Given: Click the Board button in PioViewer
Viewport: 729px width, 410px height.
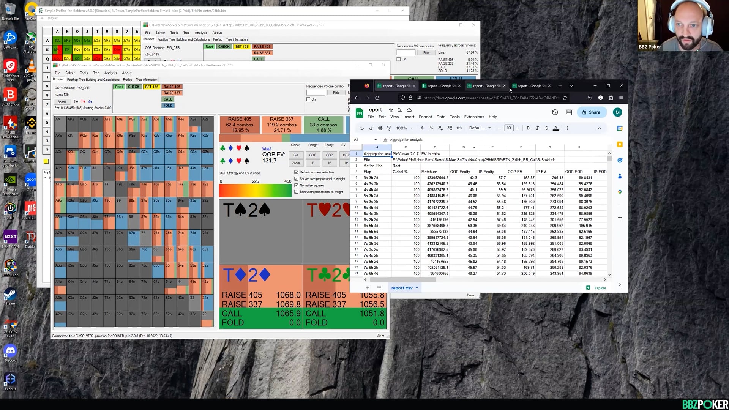Looking at the screenshot, I should 62,102.
